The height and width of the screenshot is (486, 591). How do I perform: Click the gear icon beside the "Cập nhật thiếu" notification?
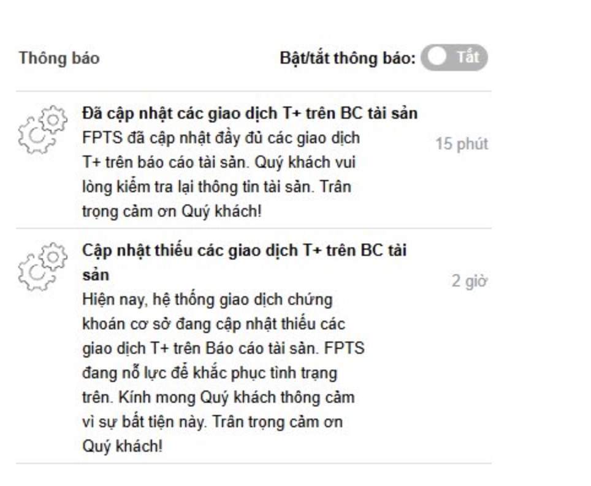pos(42,266)
